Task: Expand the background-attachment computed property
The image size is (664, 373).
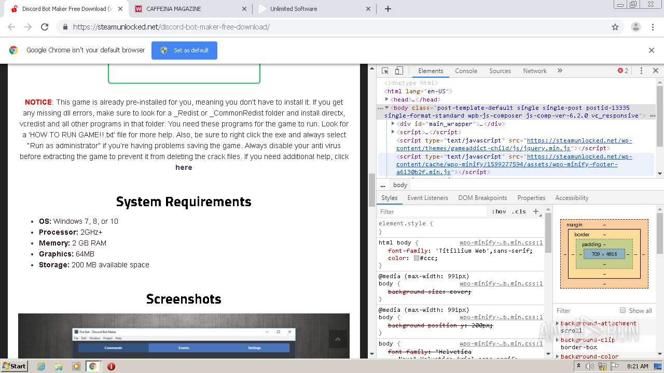Action: (x=558, y=323)
